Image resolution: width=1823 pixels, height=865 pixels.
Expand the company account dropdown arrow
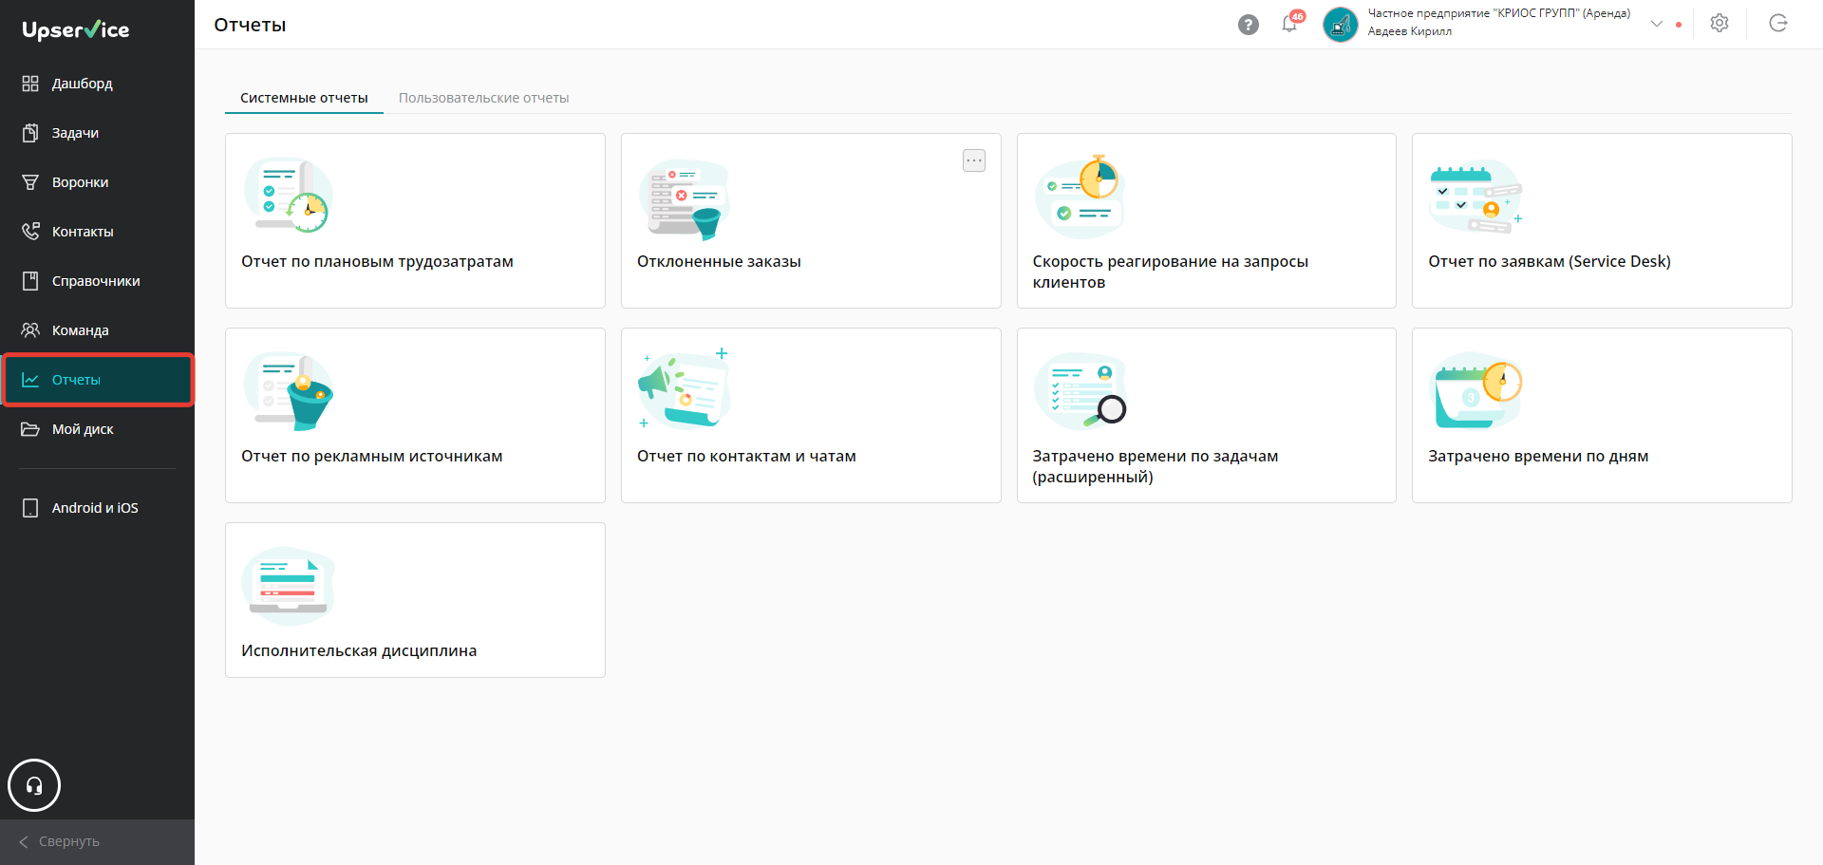(1657, 24)
